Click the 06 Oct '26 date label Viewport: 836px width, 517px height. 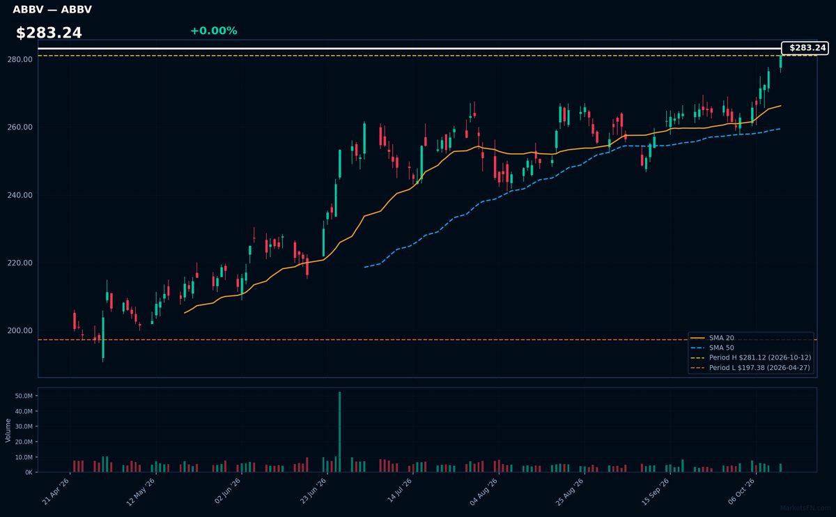click(741, 491)
